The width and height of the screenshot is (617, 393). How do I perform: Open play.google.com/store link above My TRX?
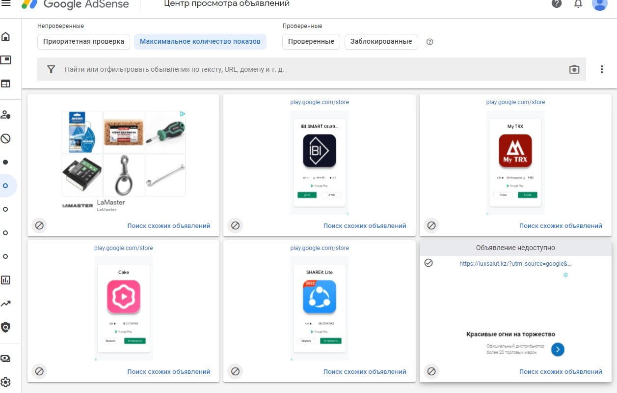515,102
